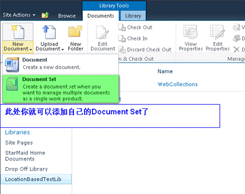This screenshot has height=194, width=245.
Task: Open StarMaid Home Documents library
Action: (25, 156)
